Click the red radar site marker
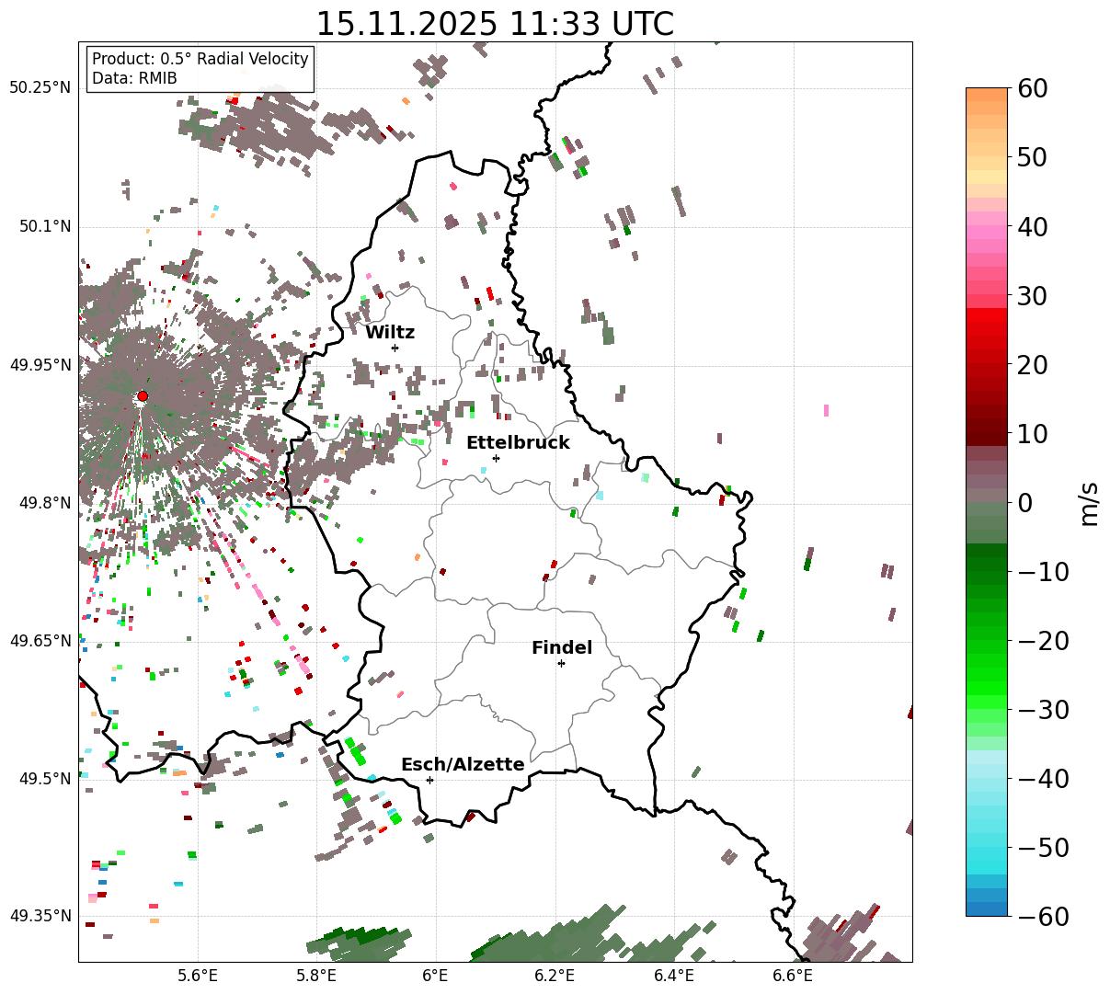Viewport: 1110px width, 994px height. pyautogui.click(x=143, y=396)
